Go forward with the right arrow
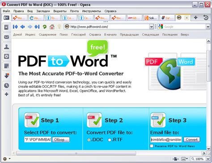The width and height of the screenshot is (212, 163). tap(30, 27)
